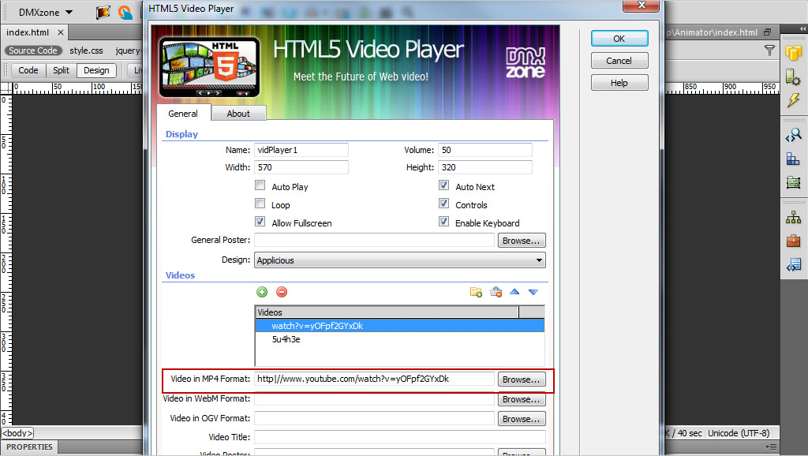Click the Video Title input field

400,437
